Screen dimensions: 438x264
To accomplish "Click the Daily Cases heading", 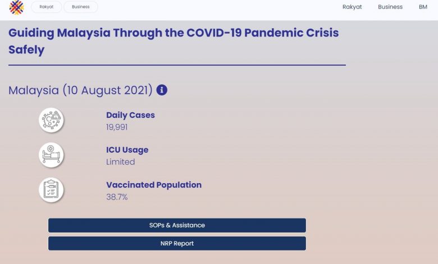I will (x=130, y=115).
